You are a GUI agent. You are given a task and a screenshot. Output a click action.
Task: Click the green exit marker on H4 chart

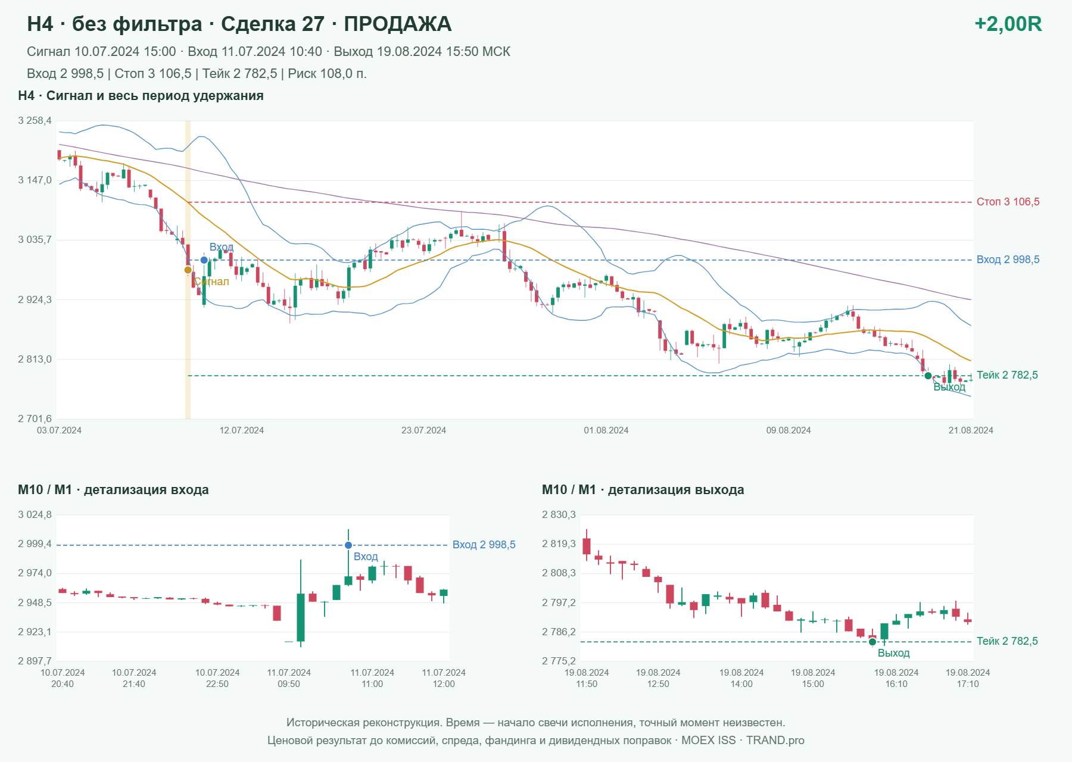[x=928, y=376]
